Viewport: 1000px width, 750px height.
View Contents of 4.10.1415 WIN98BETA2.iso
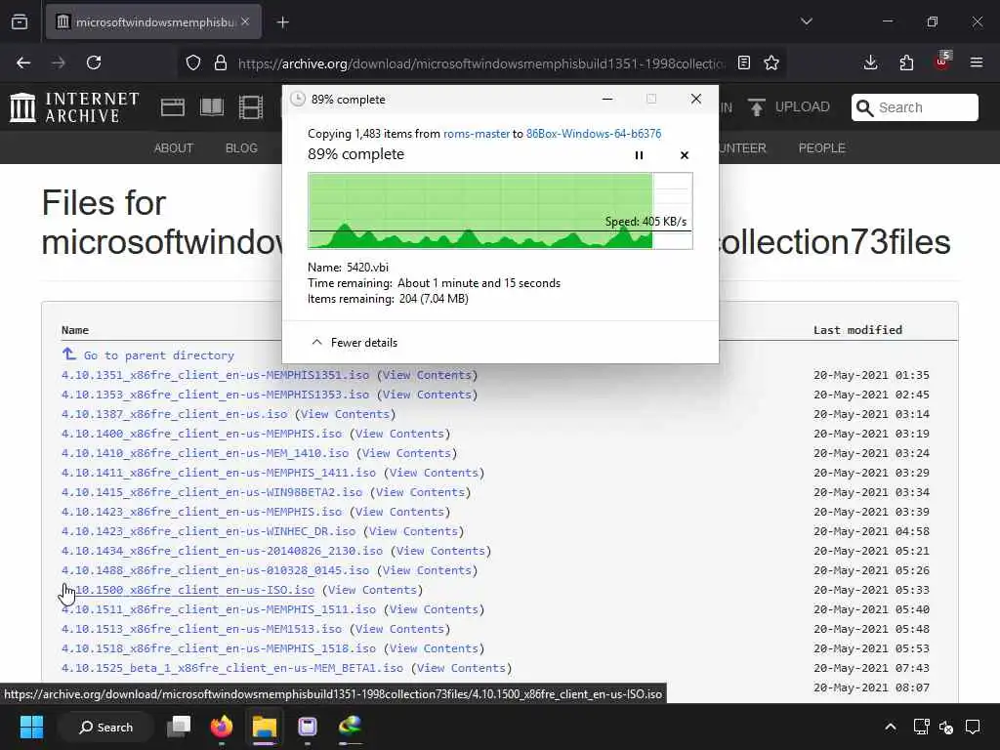(x=420, y=492)
